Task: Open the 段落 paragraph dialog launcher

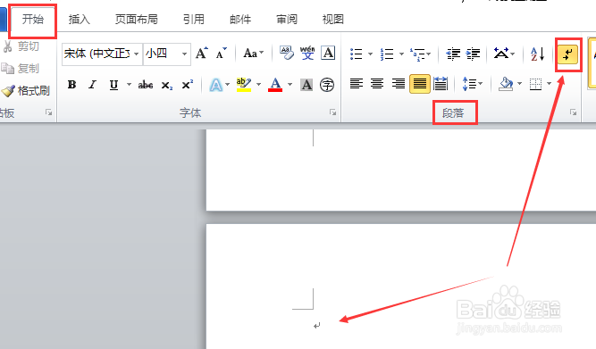Action: click(573, 112)
